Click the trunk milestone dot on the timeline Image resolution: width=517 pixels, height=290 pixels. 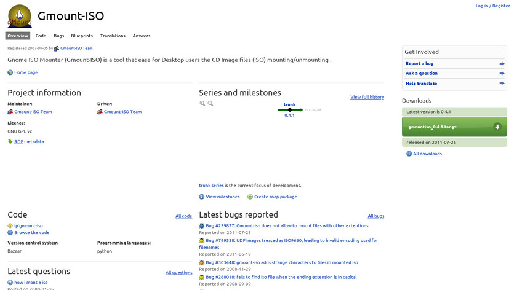289,110
